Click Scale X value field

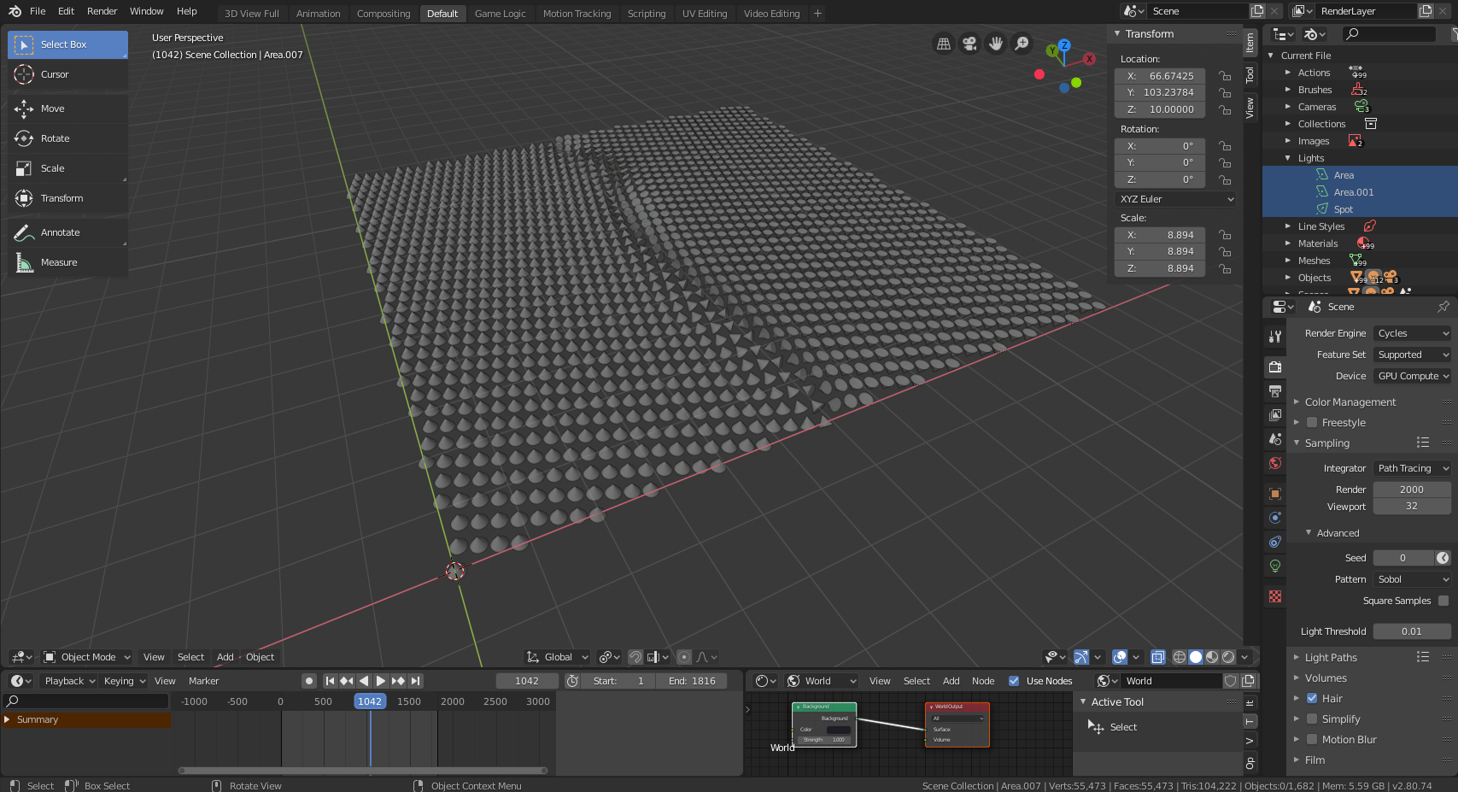tap(1160, 235)
